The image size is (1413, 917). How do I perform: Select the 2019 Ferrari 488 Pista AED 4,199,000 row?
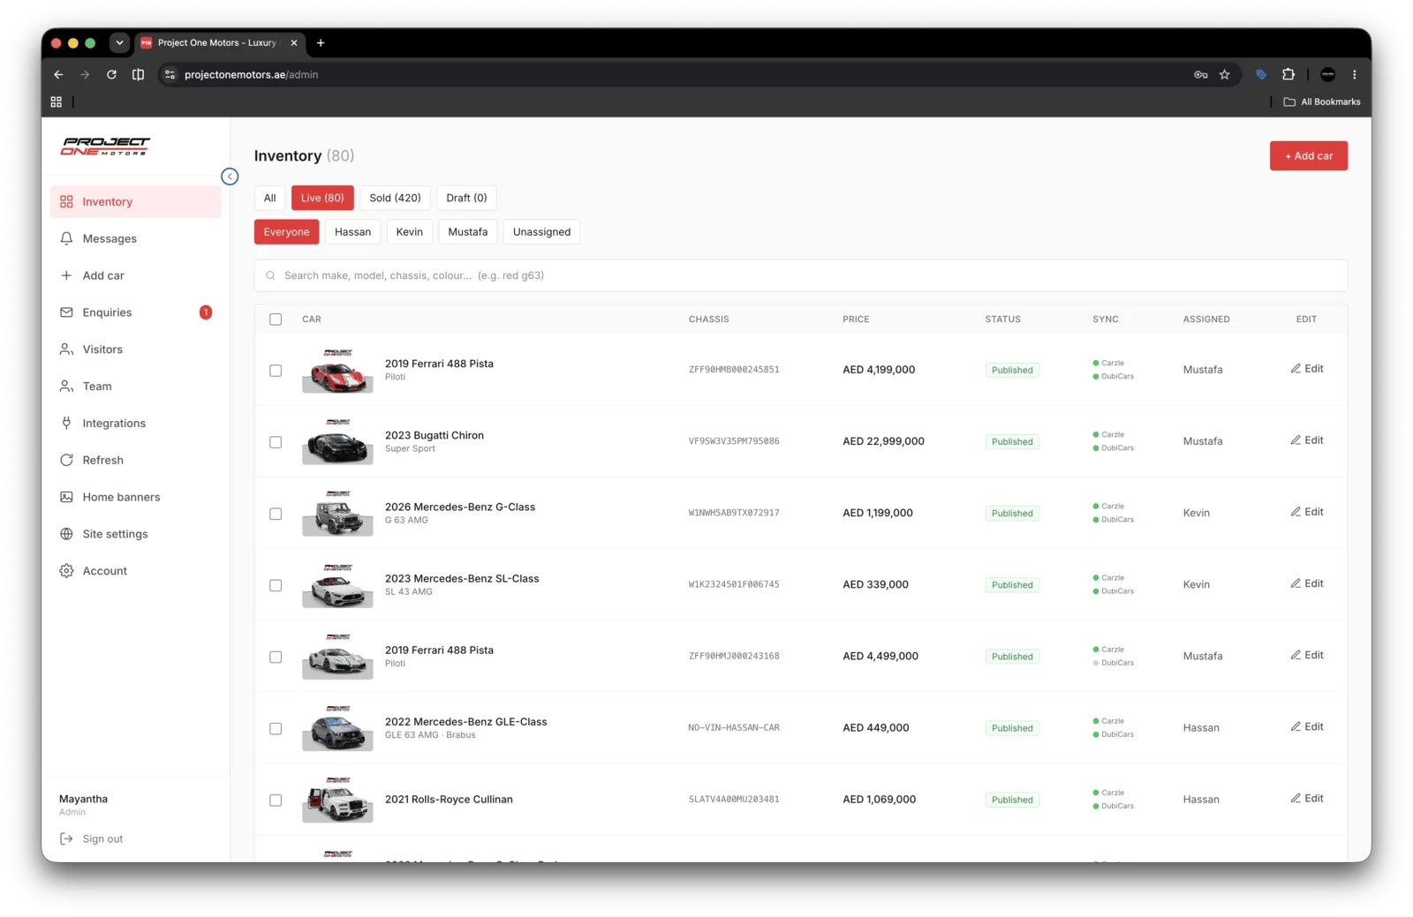click(x=276, y=371)
